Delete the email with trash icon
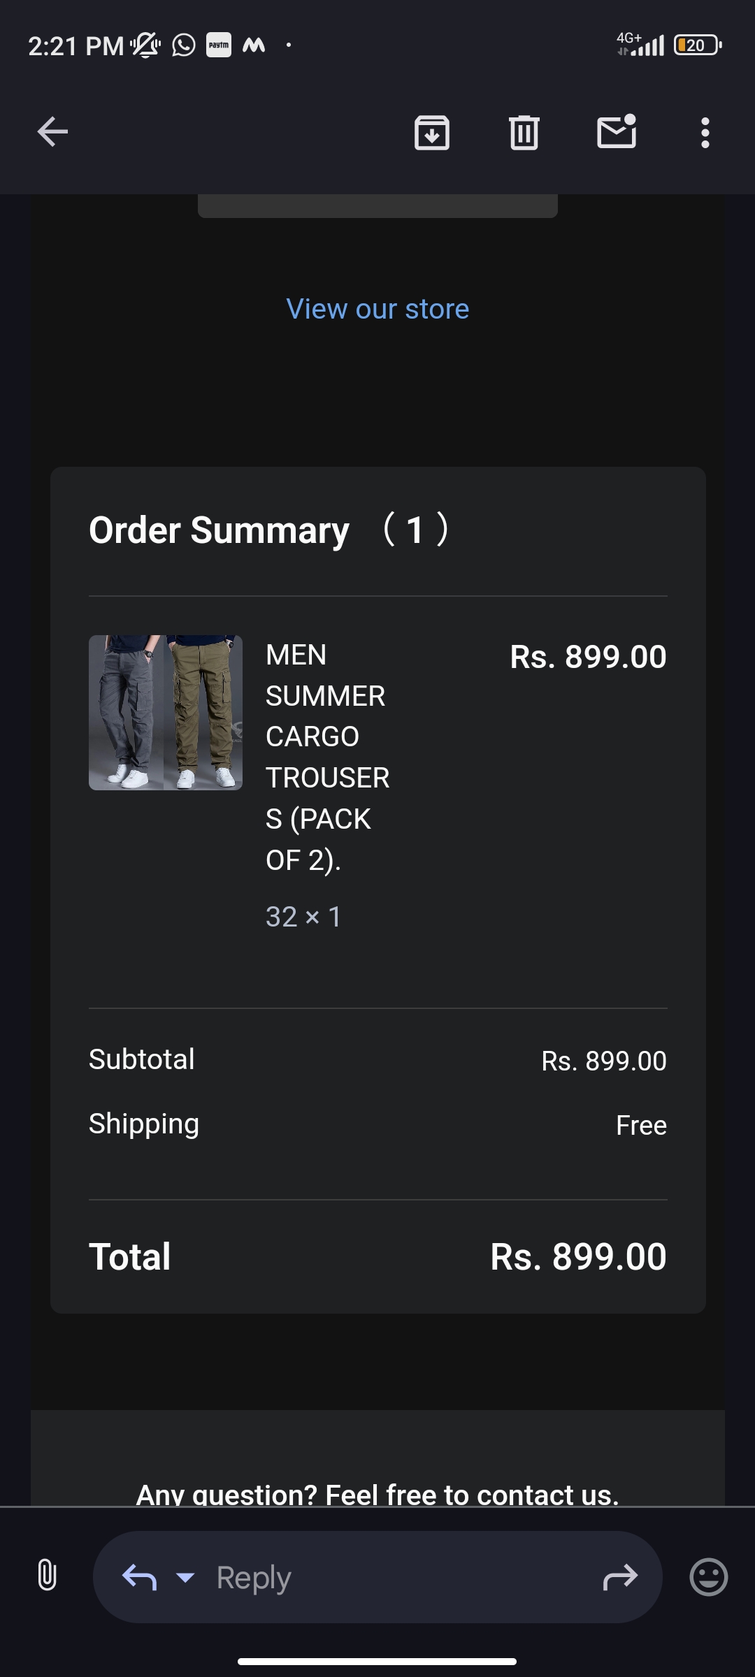Screen dimensions: 755x1677 coord(524,132)
